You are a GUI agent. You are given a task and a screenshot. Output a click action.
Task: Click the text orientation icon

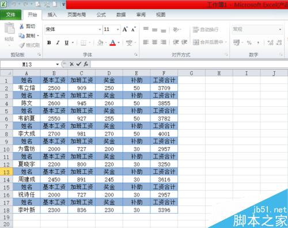pos(176,29)
